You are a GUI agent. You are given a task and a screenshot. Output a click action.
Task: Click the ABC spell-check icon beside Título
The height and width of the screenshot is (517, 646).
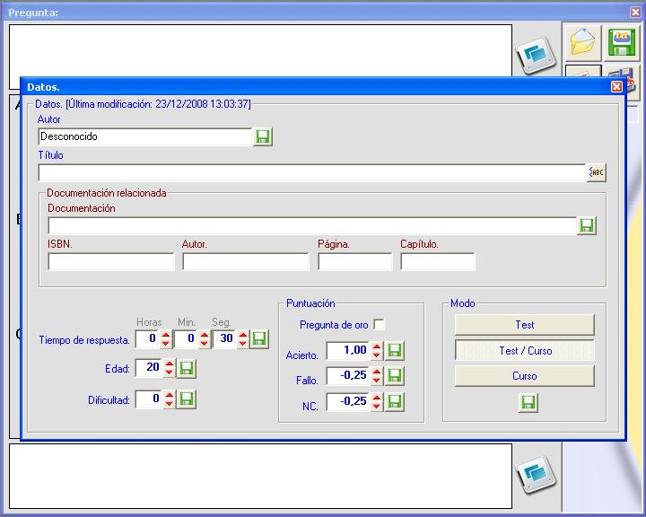(596, 172)
